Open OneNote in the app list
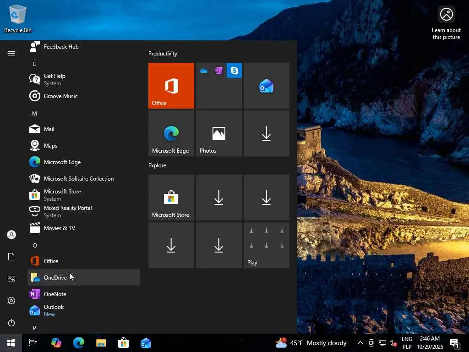Image resolution: width=469 pixels, height=352 pixels. pos(84,294)
